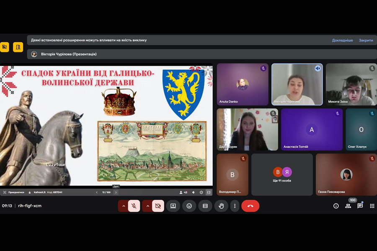Go to previous Kahoot slide arrow
377x251 pixels.
(97, 192)
